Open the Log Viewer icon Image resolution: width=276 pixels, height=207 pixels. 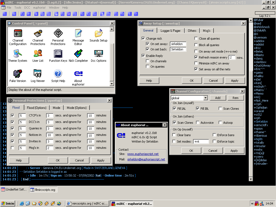(38, 76)
